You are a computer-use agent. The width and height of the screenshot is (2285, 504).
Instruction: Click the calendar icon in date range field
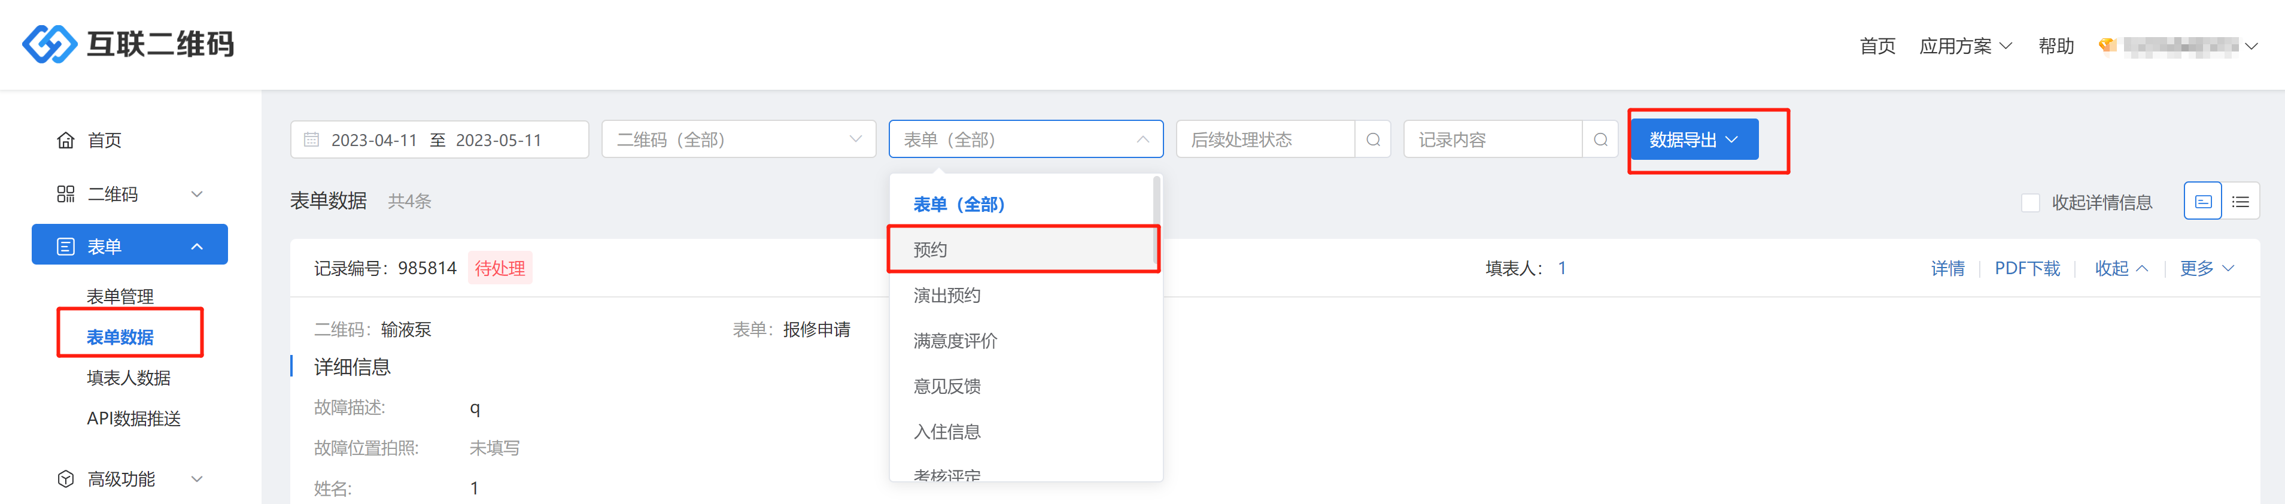[x=311, y=140]
